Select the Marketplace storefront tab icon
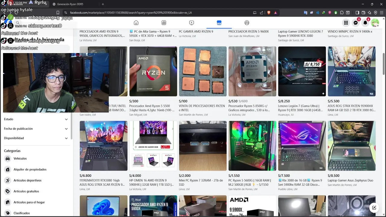Screen dimensions: 386x217 tap(219, 23)
